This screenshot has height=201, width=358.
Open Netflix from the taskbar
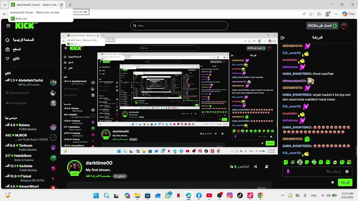tap(178, 196)
